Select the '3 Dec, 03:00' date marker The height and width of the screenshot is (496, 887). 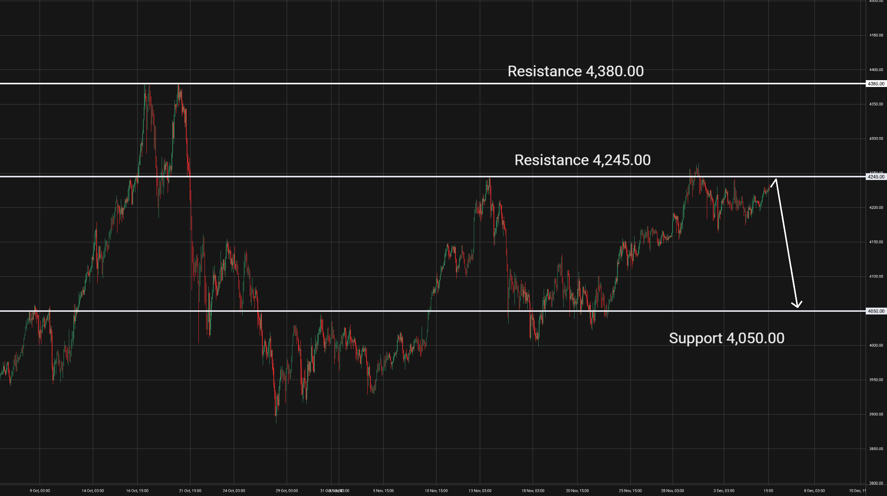click(x=724, y=491)
